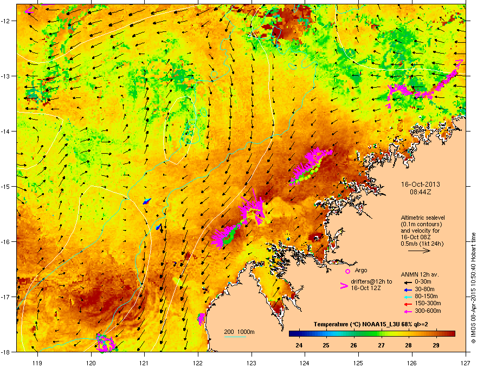Screen dimensions: 477x368
Task: Click the 0.5m/s velocity scale arrow
Action: point(419,251)
